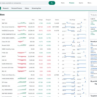Viewport: 97px width, 97px height.
Task: Open the Euronext 100 Index link
Action: [8, 68]
